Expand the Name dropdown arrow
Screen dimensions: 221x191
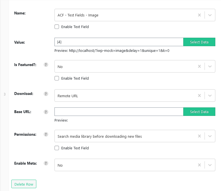tap(210, 15)
